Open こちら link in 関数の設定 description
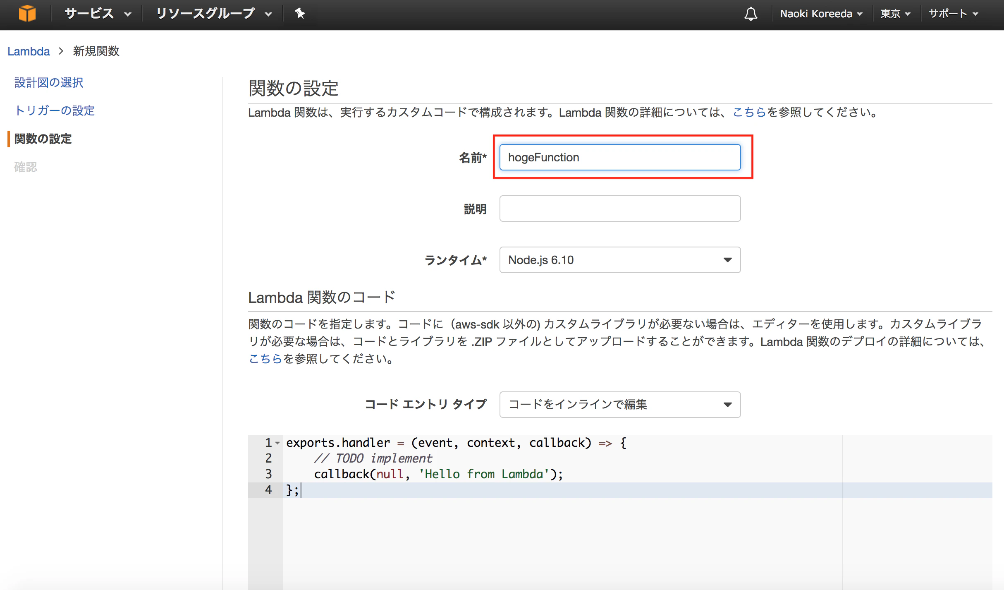 point(749,112)
